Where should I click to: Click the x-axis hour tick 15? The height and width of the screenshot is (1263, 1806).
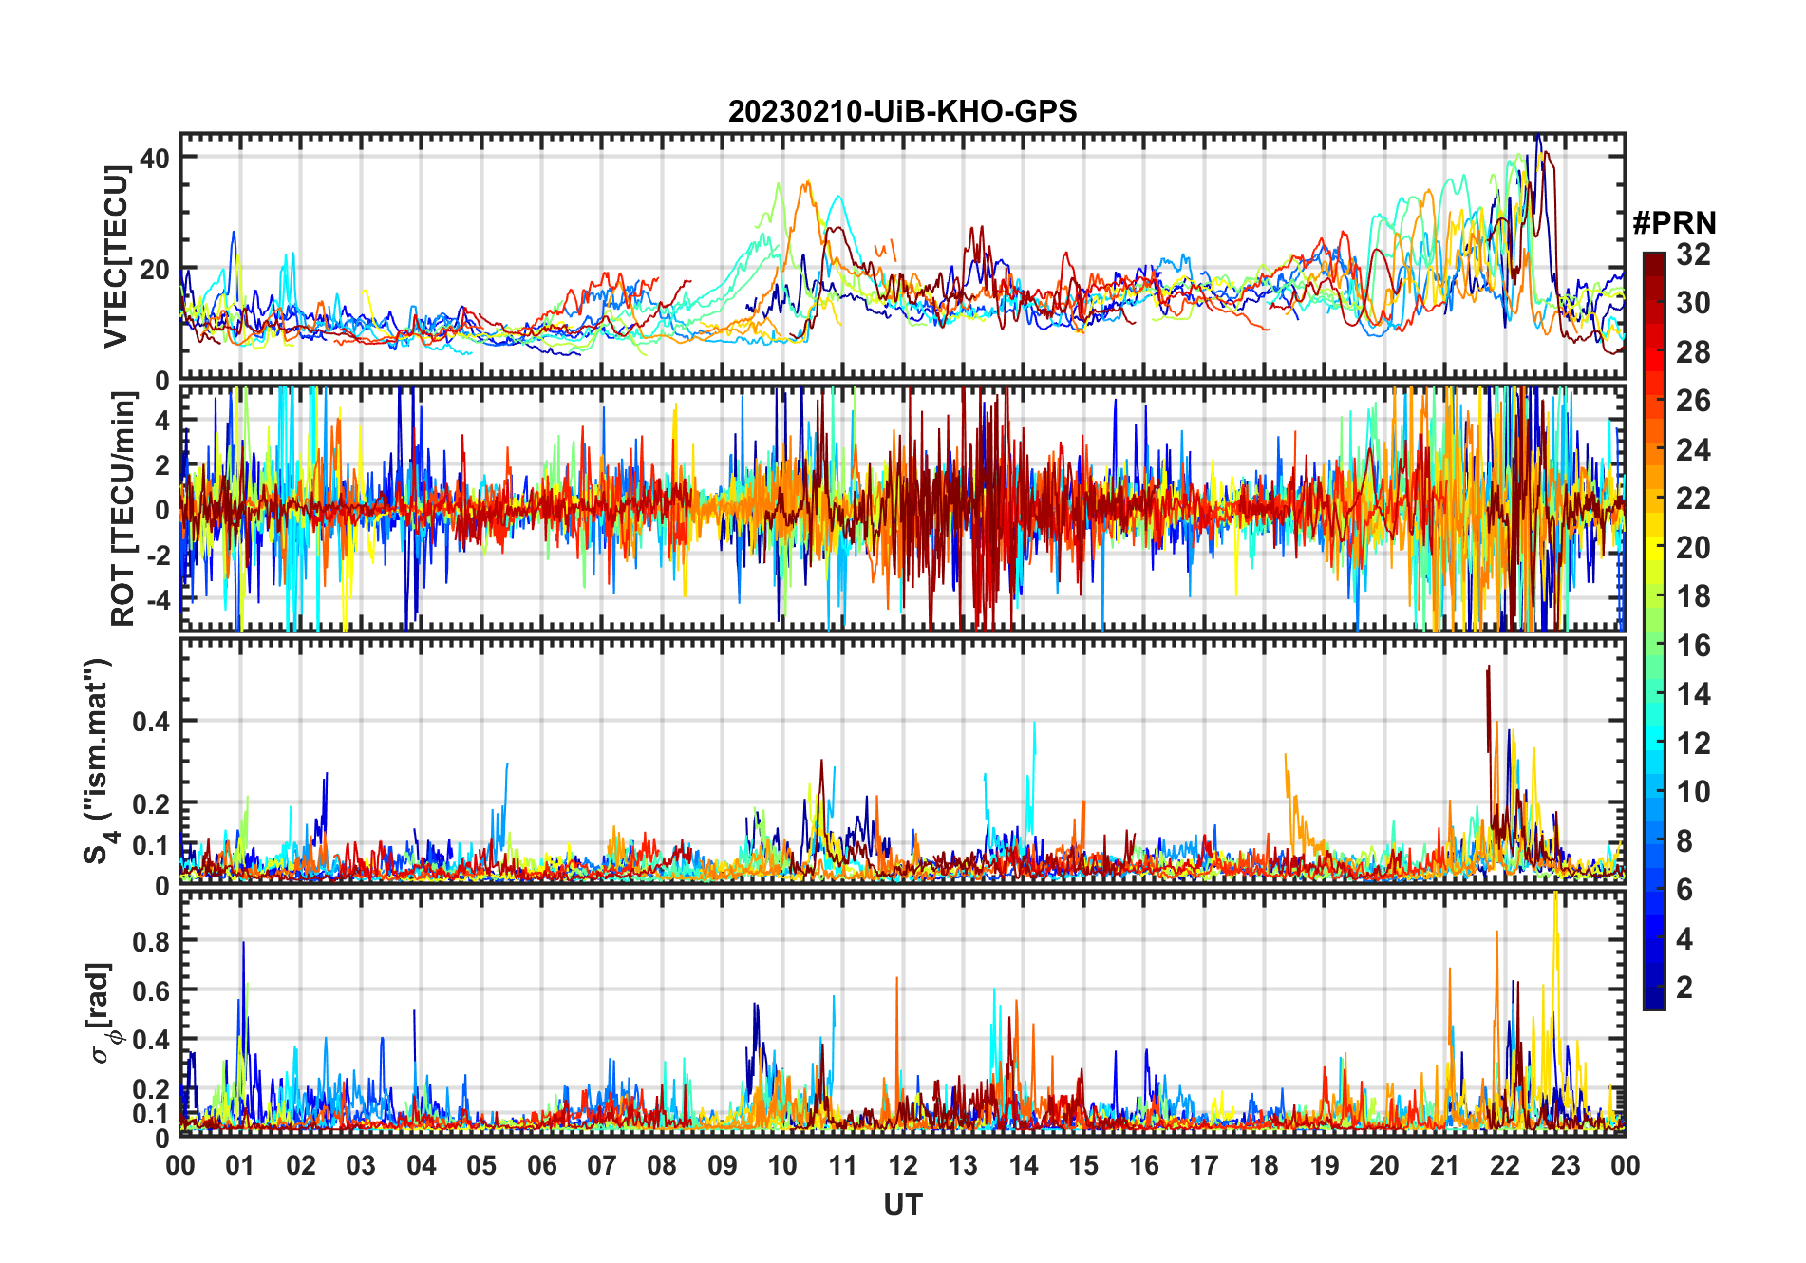[x=1083, y=1165]
